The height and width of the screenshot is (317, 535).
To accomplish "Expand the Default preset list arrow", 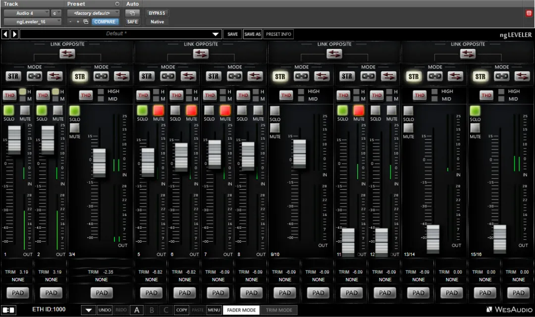I will (x=215, y=34).
